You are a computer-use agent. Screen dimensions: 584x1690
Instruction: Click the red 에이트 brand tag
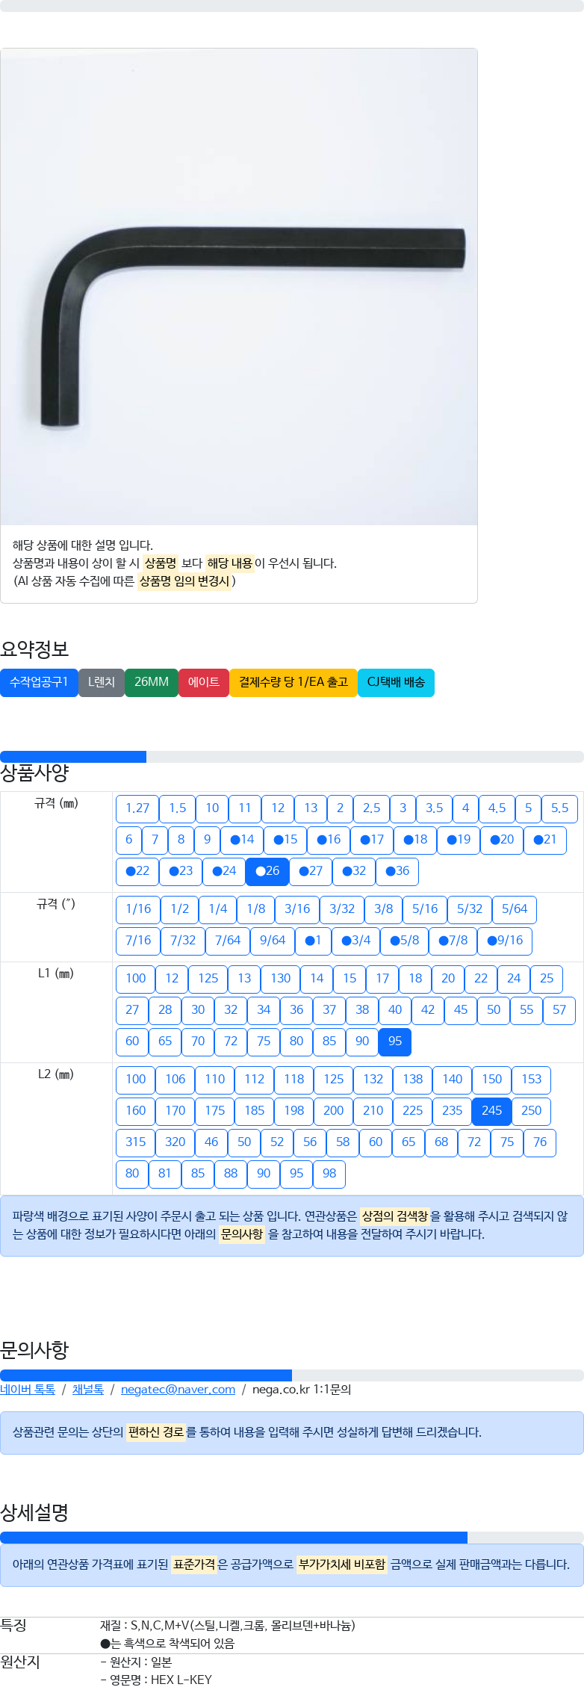204,682
